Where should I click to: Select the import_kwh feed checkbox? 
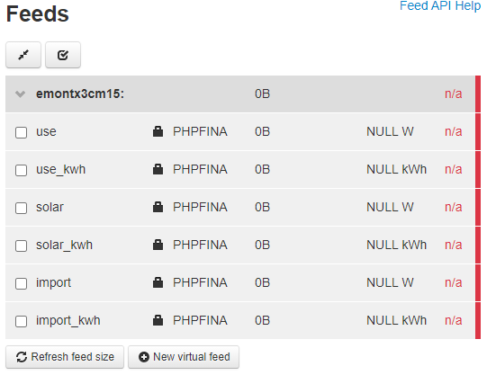(21, 321)
